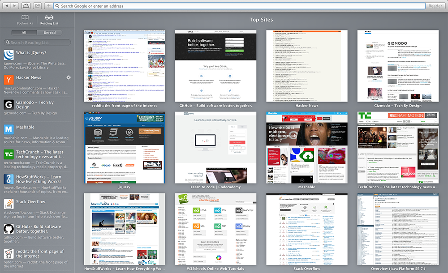Click 'reddit.com — reddit: the front page' description
The image size is (448, 273).
36,264
